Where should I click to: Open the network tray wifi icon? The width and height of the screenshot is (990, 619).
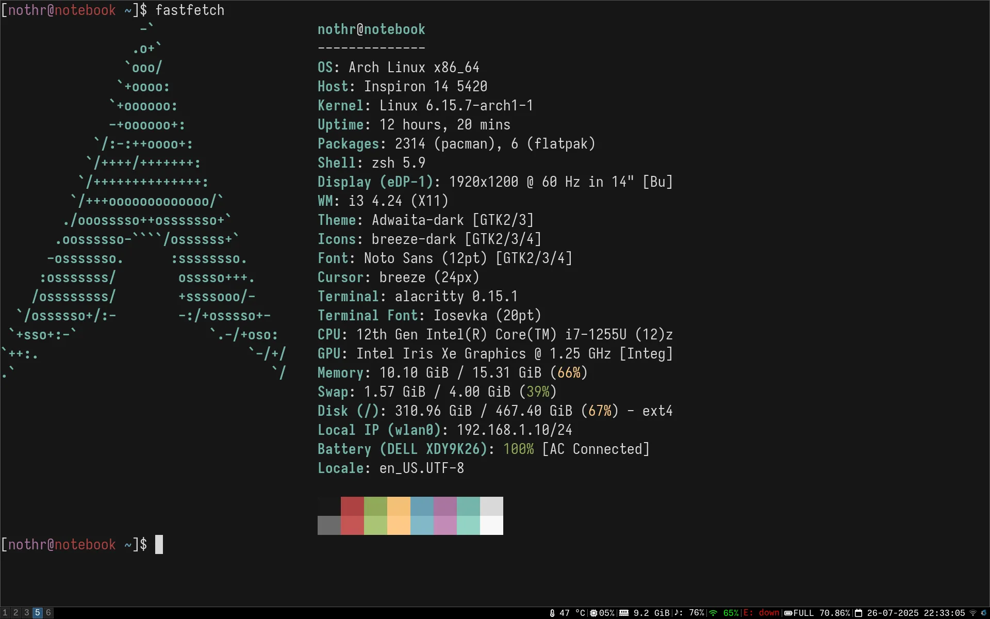(973, 613)
